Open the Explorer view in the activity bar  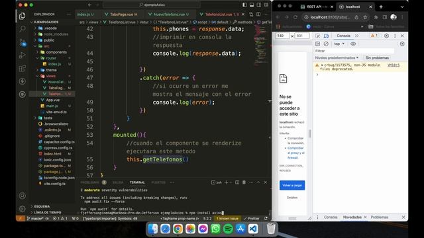pyautogui.click(x=22, y=16)
